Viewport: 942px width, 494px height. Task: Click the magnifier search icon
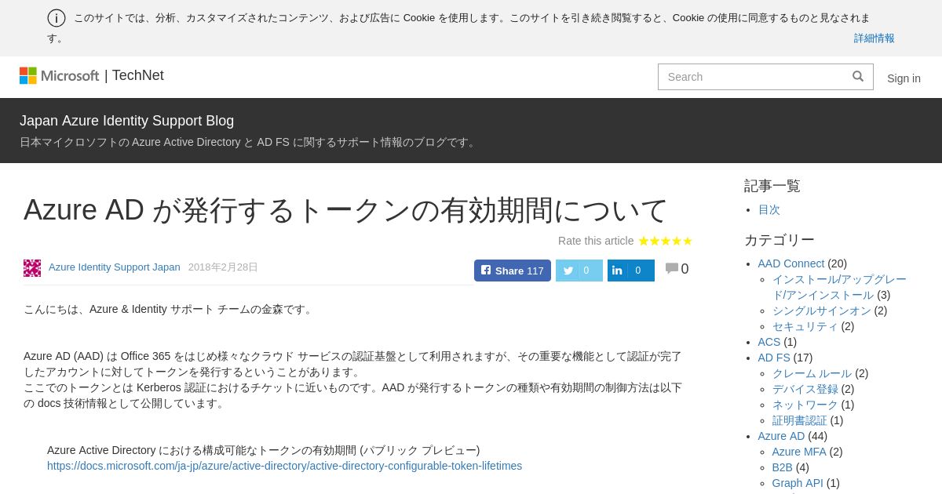[858, 76]
